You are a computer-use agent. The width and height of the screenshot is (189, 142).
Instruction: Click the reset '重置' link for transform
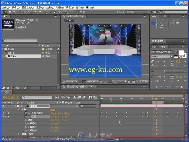coord(53,109)
